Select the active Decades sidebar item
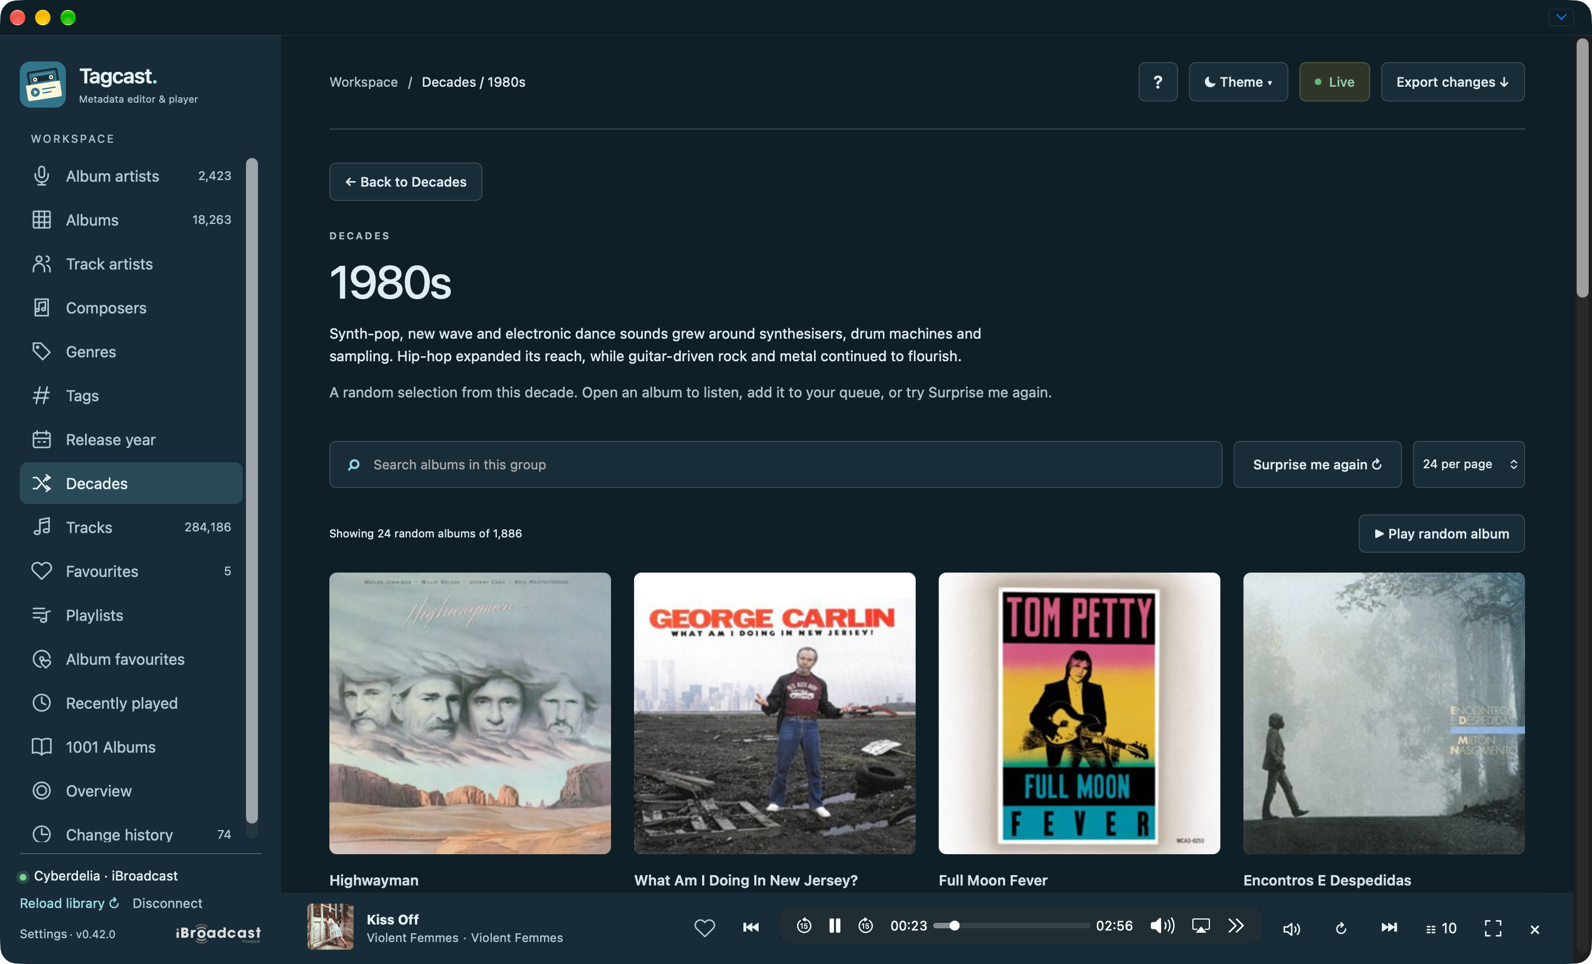This screenshot has height=964, width=1592. tap(131, 483)
